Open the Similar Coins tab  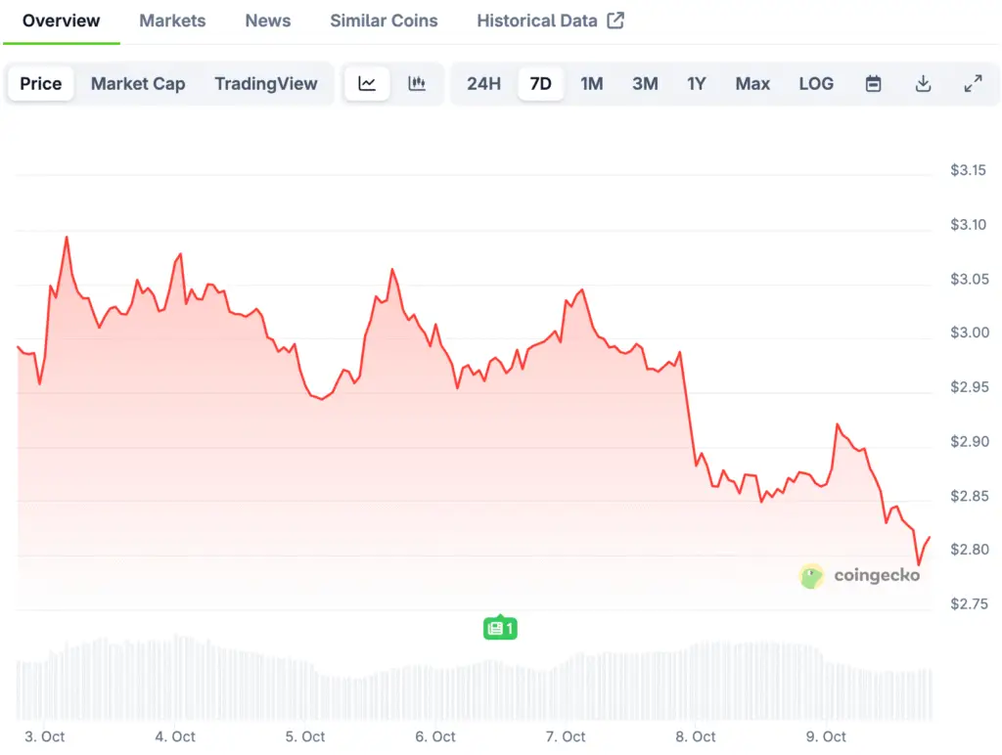coord(384,21)
